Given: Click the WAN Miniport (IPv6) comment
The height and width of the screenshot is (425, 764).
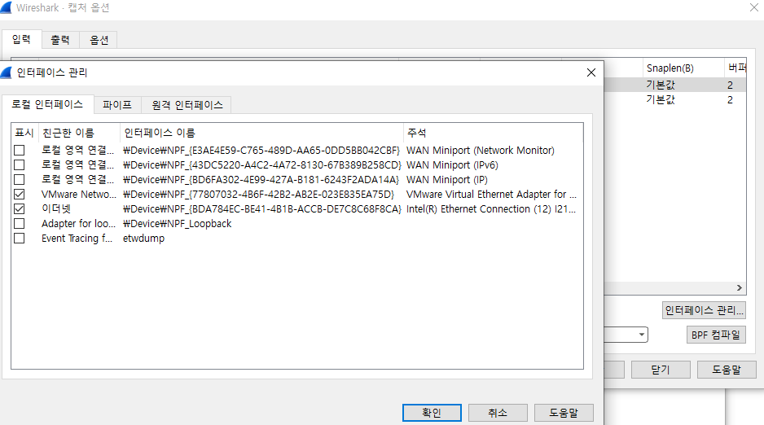Looking at the screenshot, I should [x=452, y=165].
